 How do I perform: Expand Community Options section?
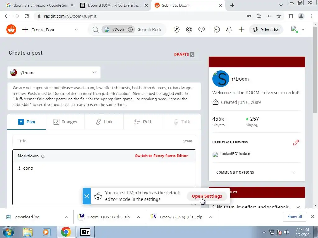294,173
